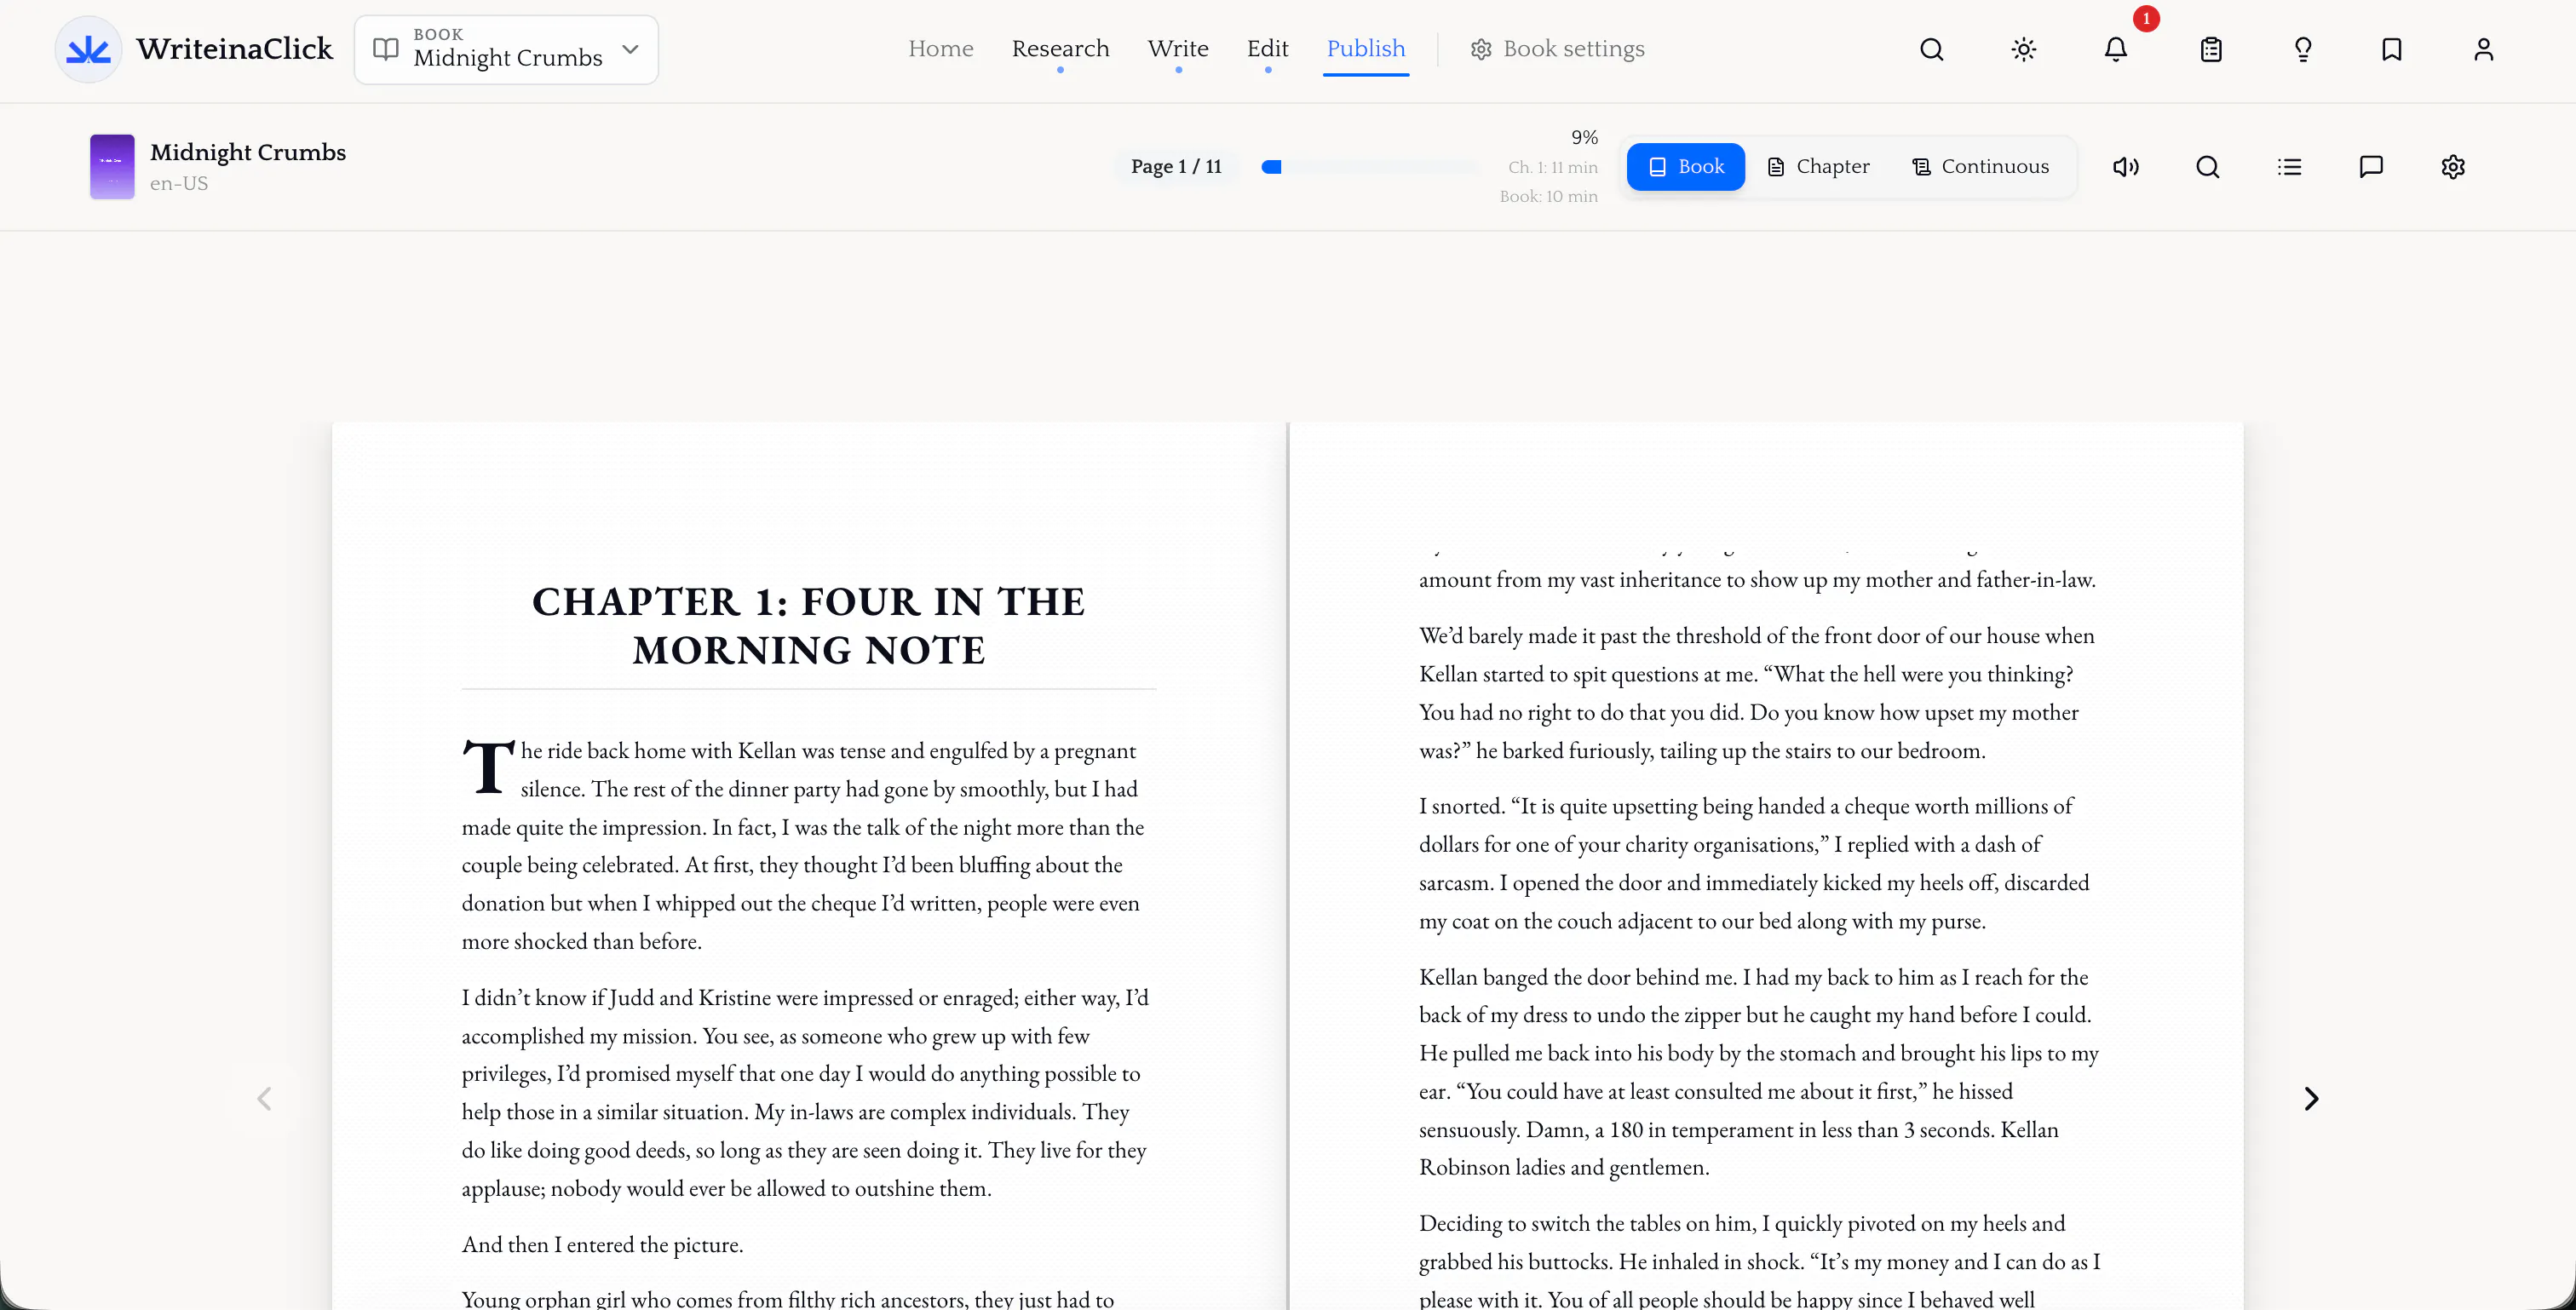Click the Midnight Crumbs cover thumbnail
Screen dimensions: 2576x1310
[x=112, y=167]
